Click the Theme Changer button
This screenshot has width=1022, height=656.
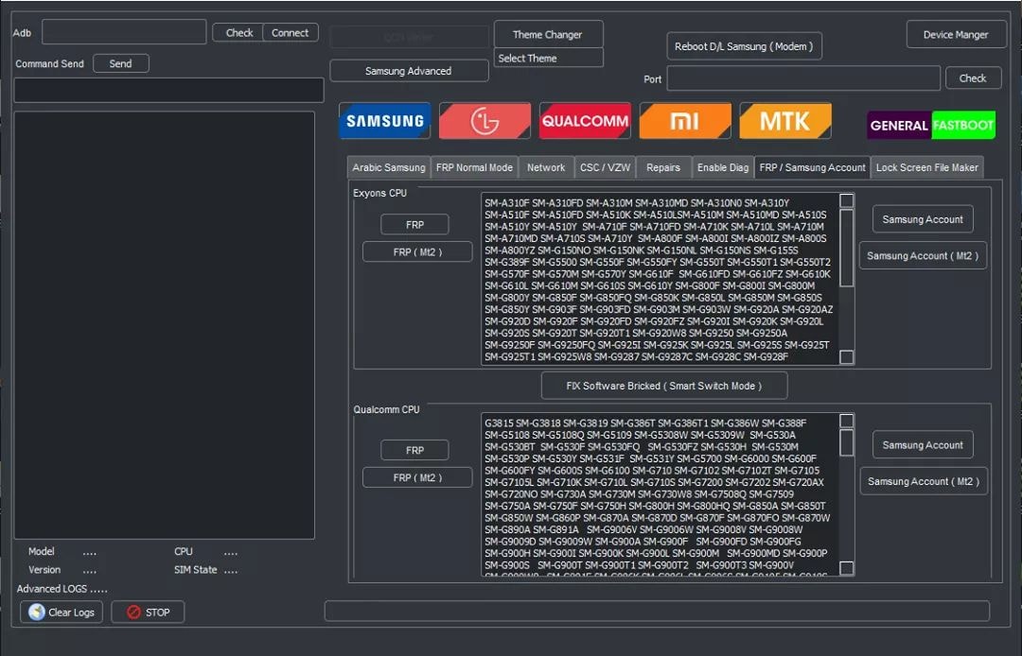coord(548,34)
